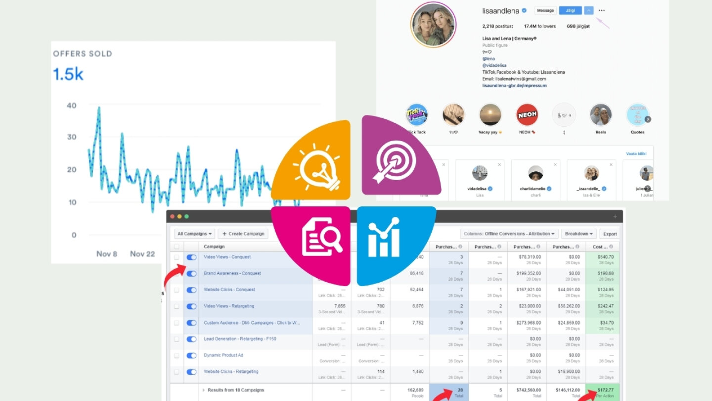
Task: Open charlidamelio suggested profile picture
Action: [x=536, y=173]
